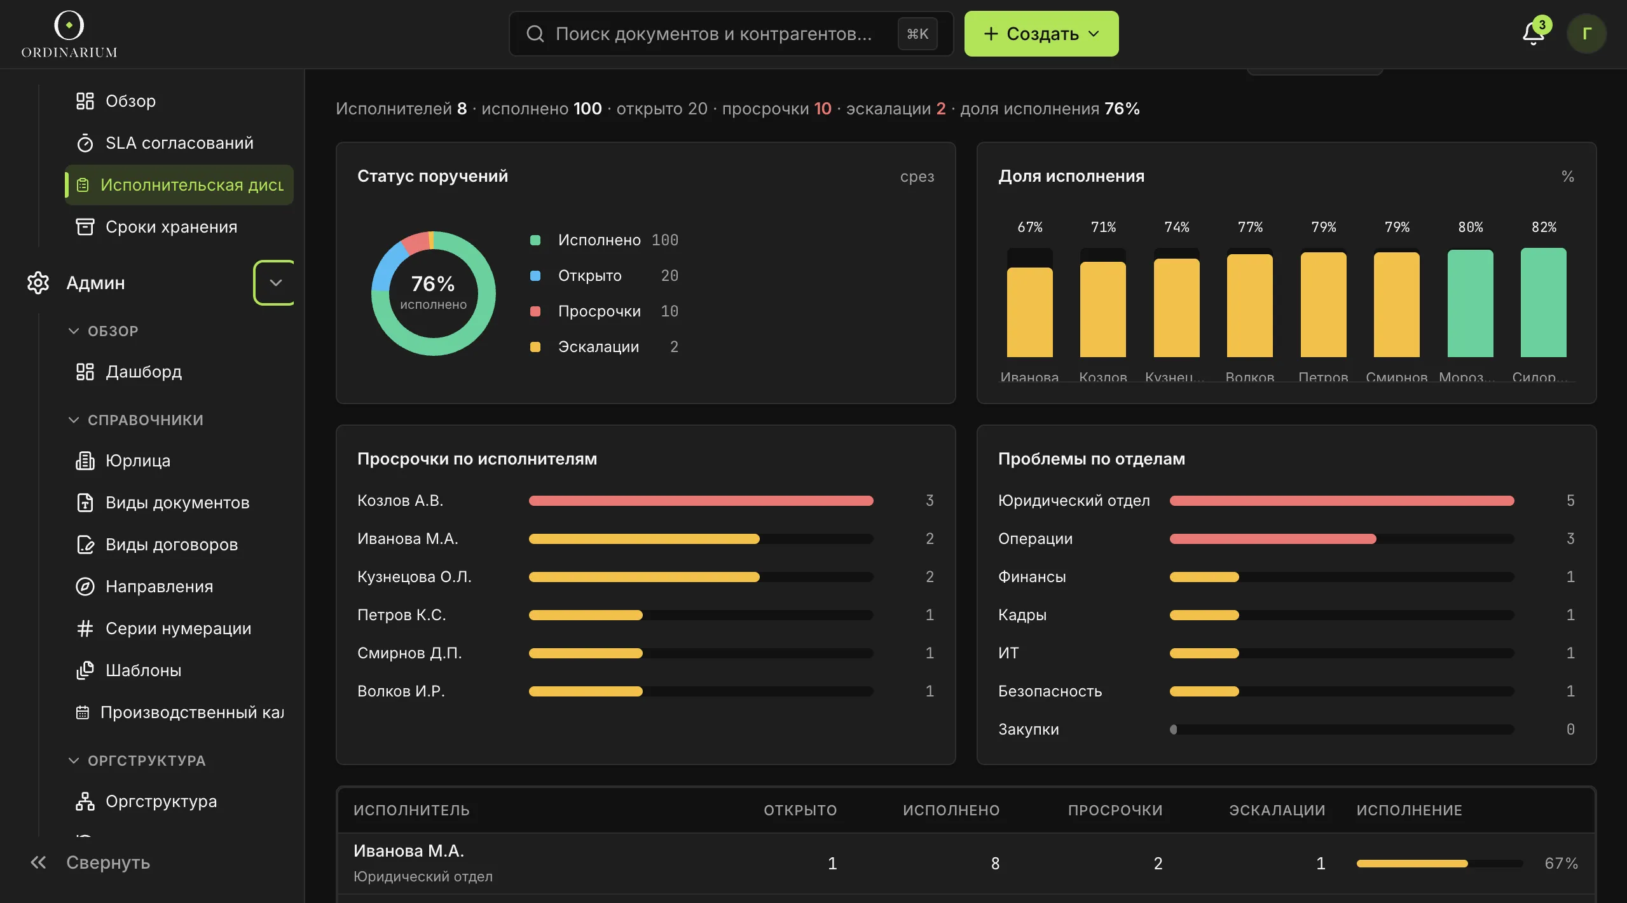Sort by ПРОСРОЧКИ column header

pos(1115,810)
